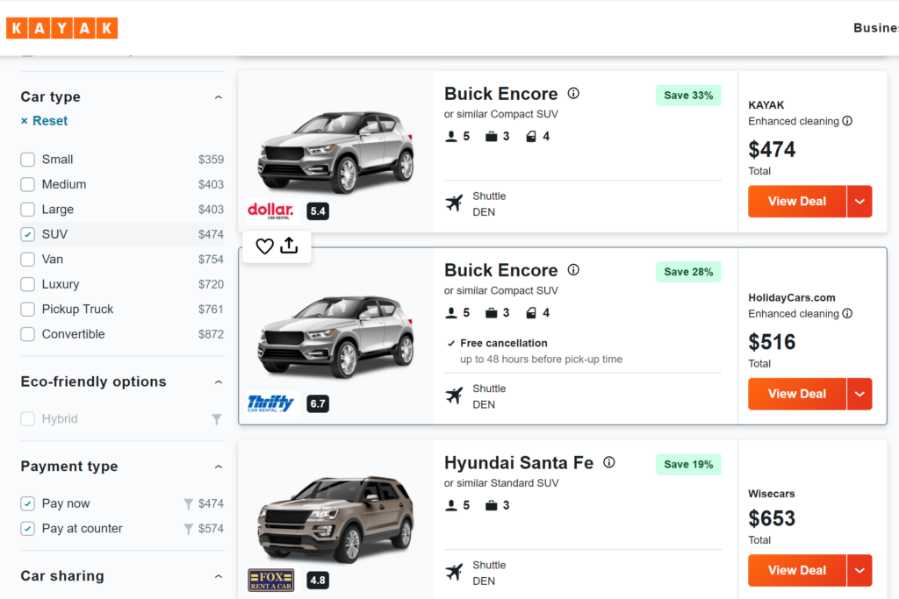Enable the Medium car type filter
This screenshot has height=599, width=899.
point(27,184)
